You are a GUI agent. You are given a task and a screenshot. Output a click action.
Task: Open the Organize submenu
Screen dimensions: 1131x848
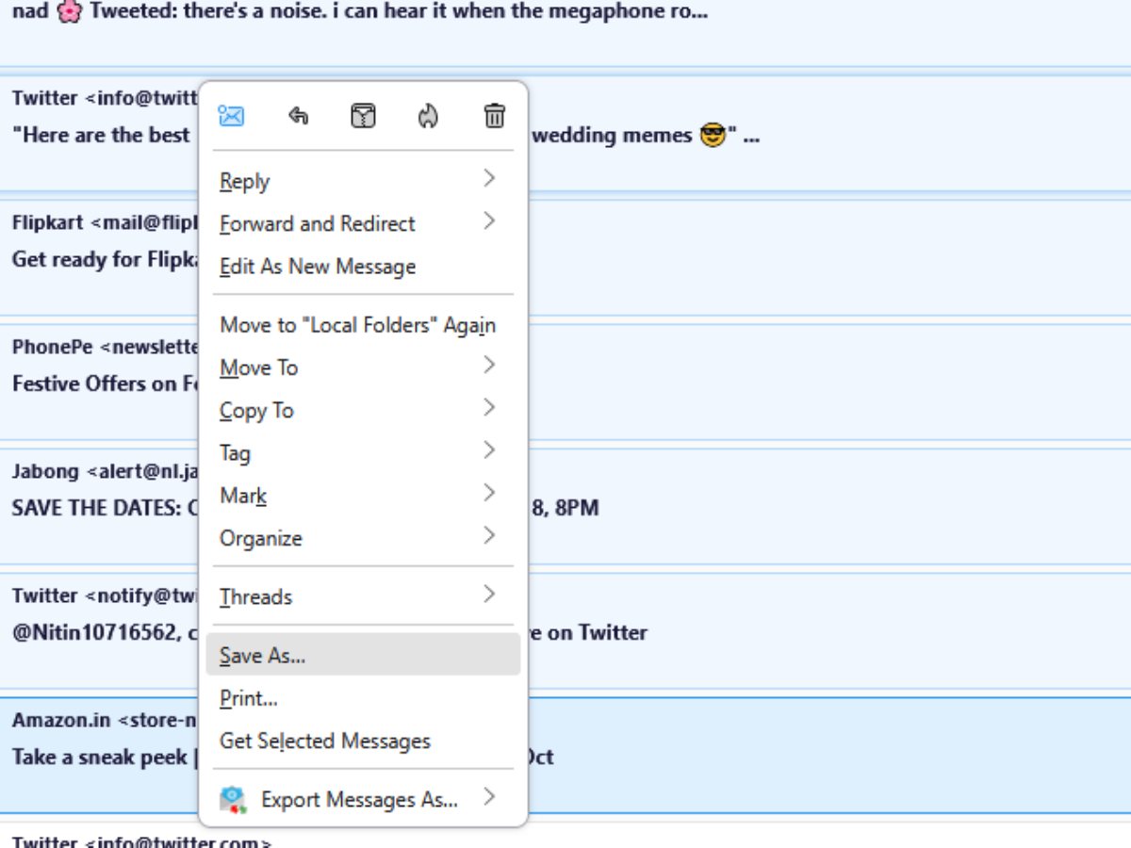pyautogui.click(x=363, y=538)
